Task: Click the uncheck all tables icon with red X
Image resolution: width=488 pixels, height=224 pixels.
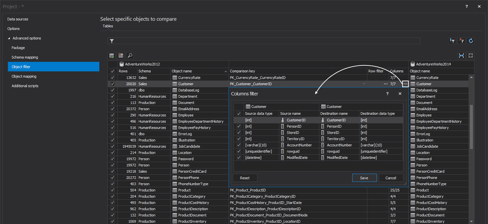Action: [x=121, y=56]
